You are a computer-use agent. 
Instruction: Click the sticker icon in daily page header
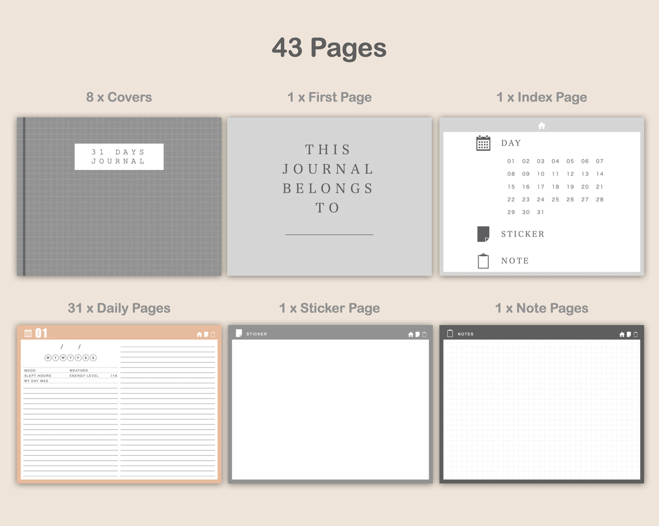pyautogui.click(x=206, y=334)
